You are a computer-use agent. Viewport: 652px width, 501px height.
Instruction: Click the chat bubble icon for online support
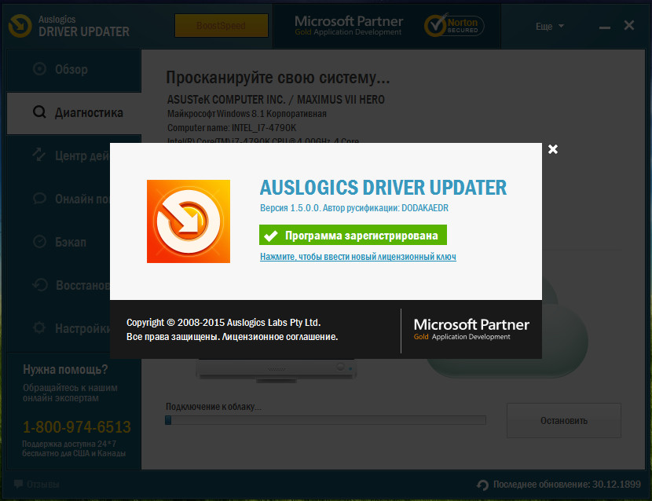point(39,199)
